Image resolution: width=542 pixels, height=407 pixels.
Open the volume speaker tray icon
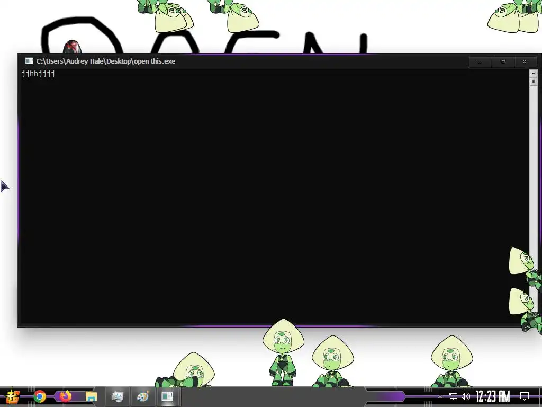click(x=466, y=396)
